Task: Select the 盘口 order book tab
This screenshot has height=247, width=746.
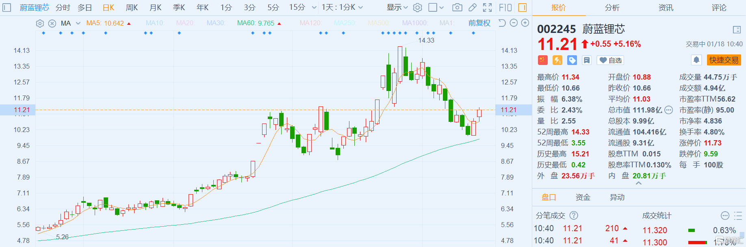Action: tap(549, 197)
